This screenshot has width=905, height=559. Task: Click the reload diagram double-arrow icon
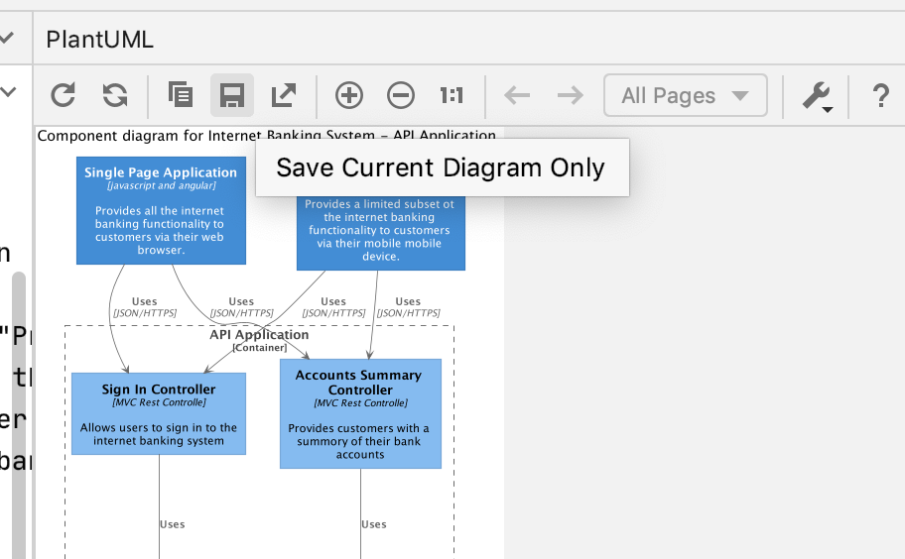115,95
